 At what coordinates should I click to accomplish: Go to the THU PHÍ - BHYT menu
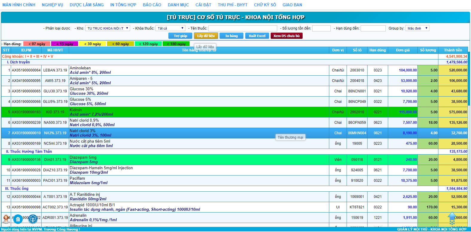pos(233,5)
